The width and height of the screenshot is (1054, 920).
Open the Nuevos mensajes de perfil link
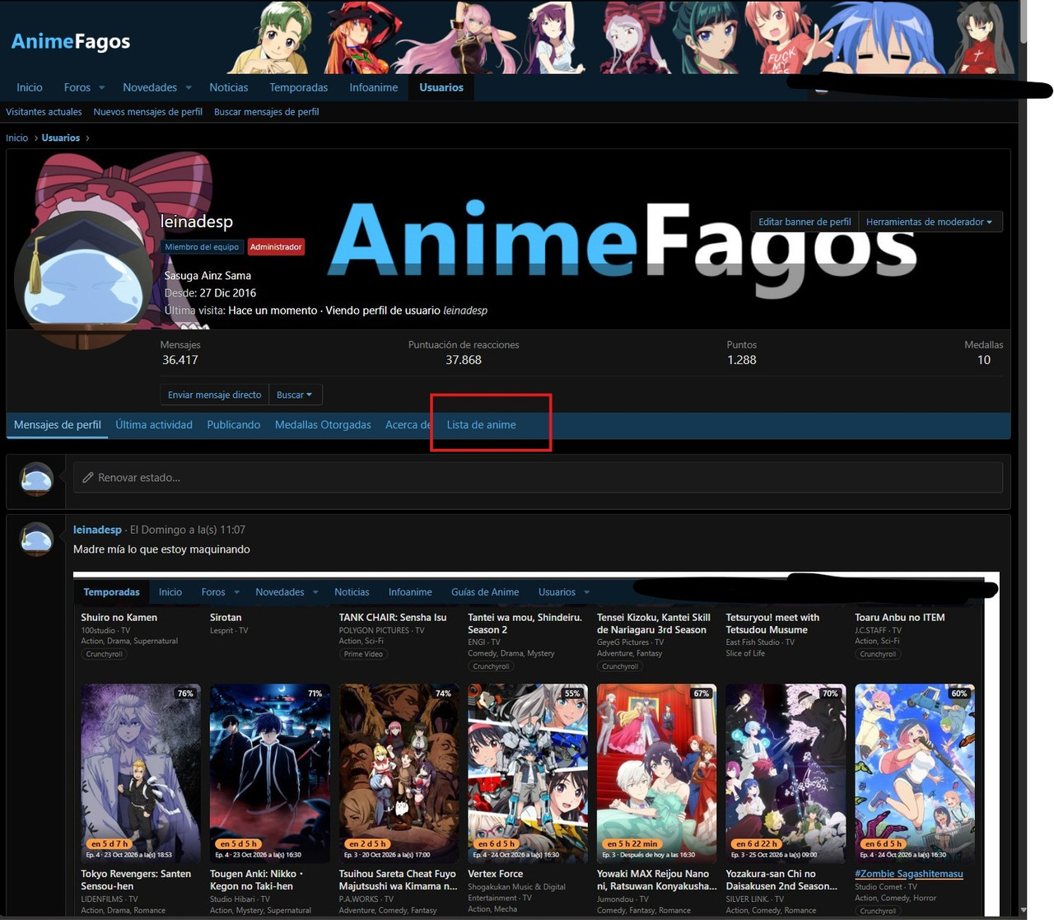[148, 112]
